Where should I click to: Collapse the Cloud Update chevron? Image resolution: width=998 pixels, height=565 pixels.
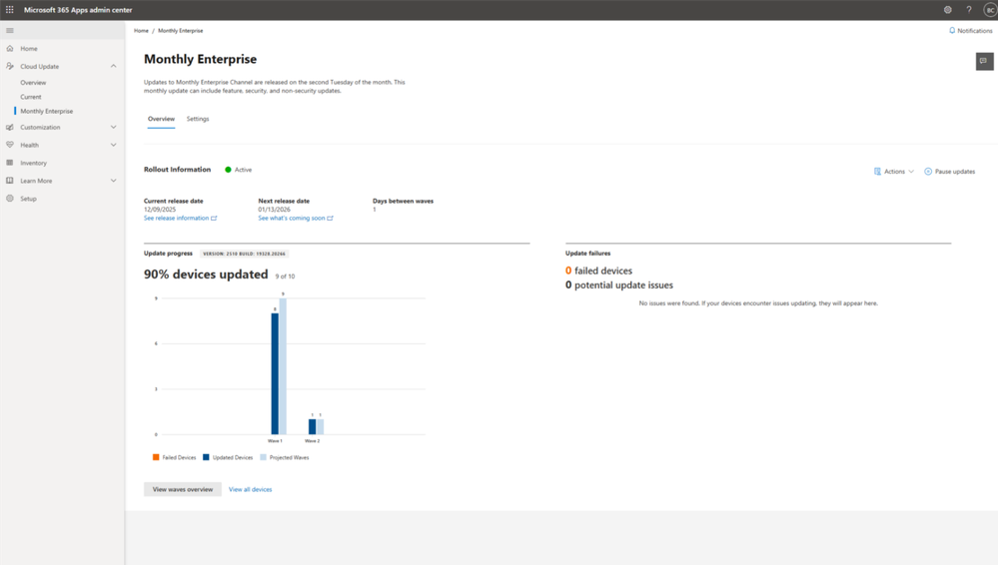click(113, 66)
